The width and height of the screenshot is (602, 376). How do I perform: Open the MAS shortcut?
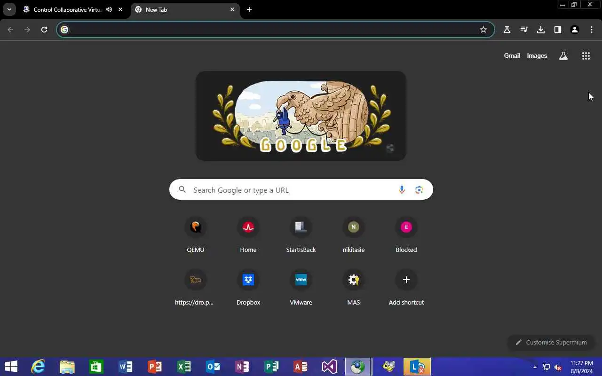[354, 288]
